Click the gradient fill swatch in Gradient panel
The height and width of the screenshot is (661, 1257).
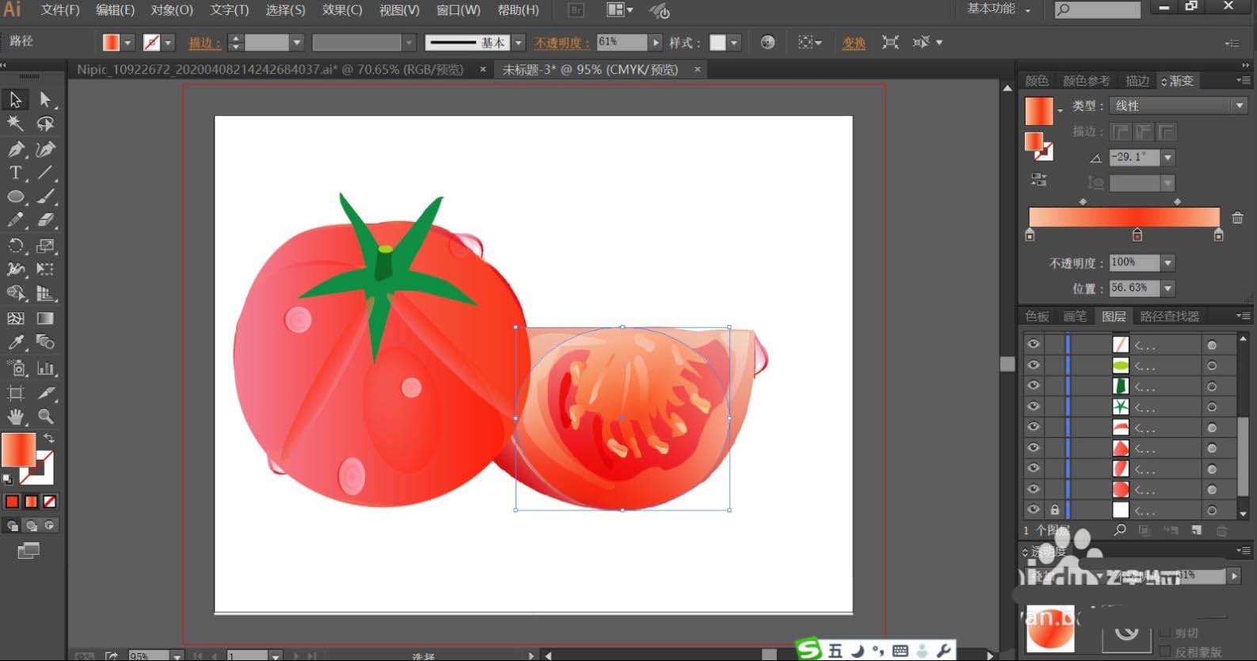1038,111
